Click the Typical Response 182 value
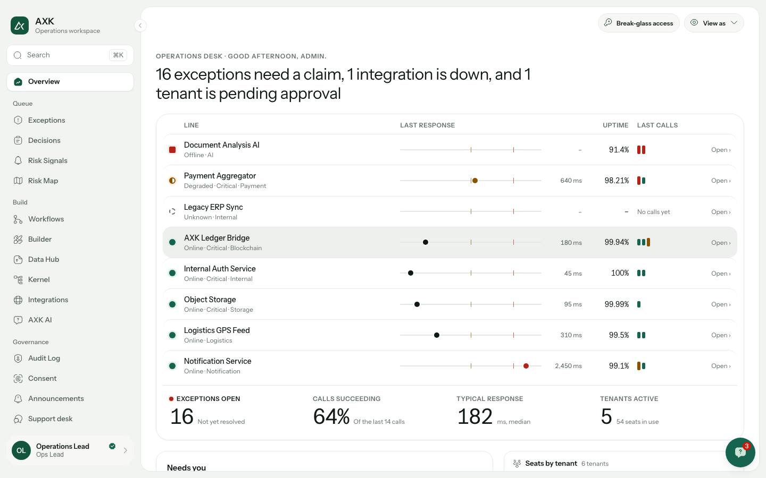Image resolution: width=766 pixels, height=478 pixels. (x=475, y=417)
